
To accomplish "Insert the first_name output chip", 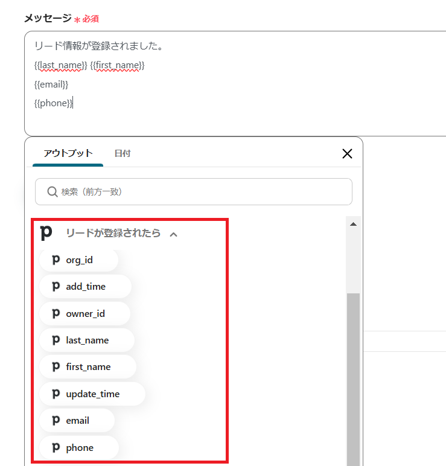I will point(88,367).
